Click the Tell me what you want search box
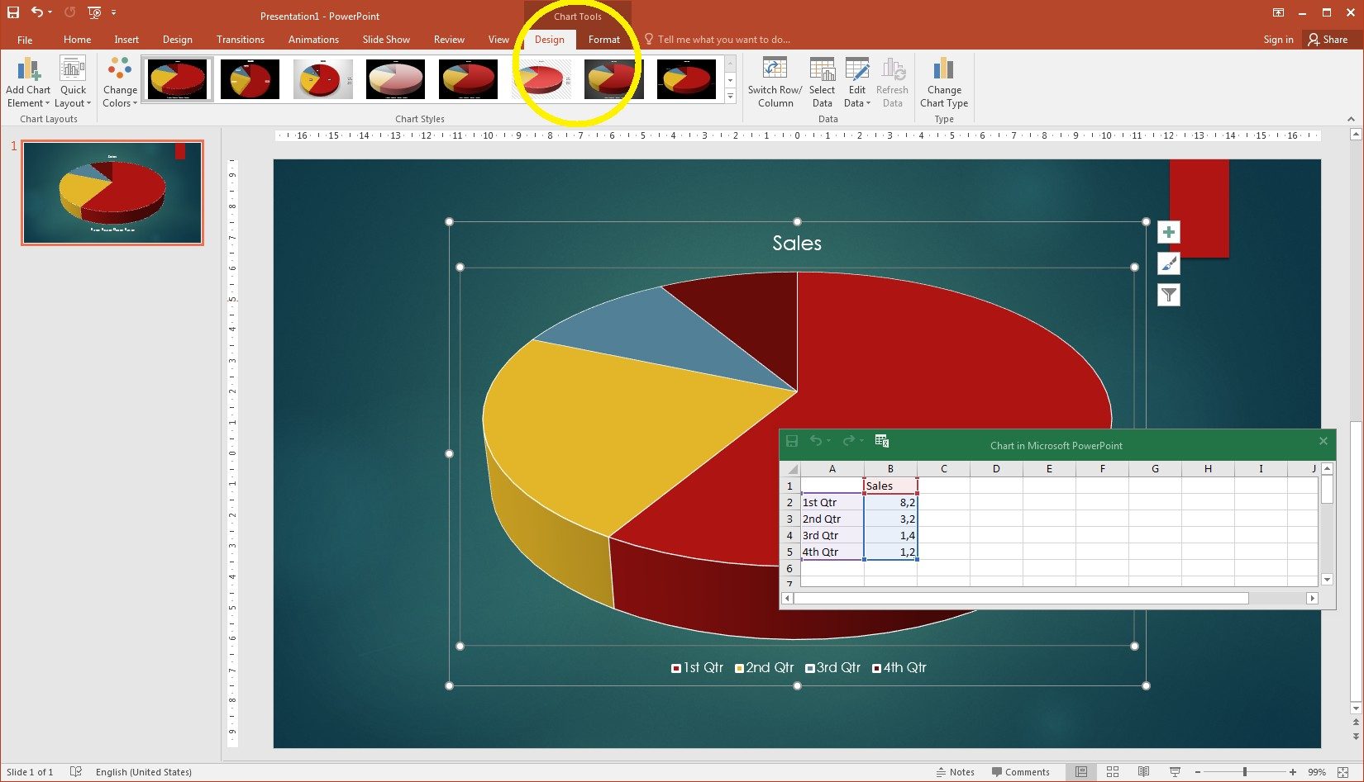The height and width of the screenshot is (782, 1364). click(x=719, y=40)
